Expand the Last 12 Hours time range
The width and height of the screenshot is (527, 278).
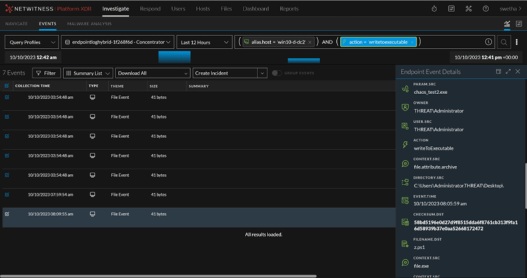coord(203,42)
